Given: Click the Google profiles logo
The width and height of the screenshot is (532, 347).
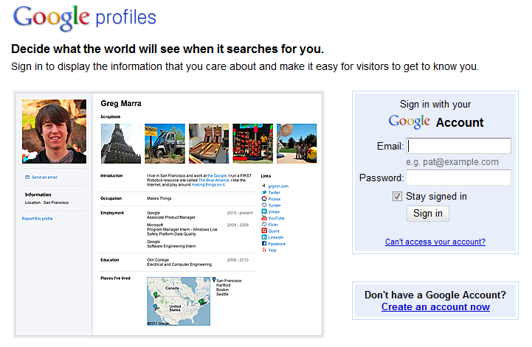Looking at the screenshot, I should (84, 18).
